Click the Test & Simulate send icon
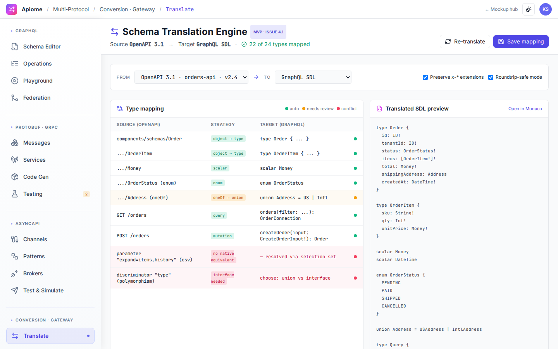Image resolution: width=558 pixels, height=349 pixels. pyautogui.click(x=15, y=290)
